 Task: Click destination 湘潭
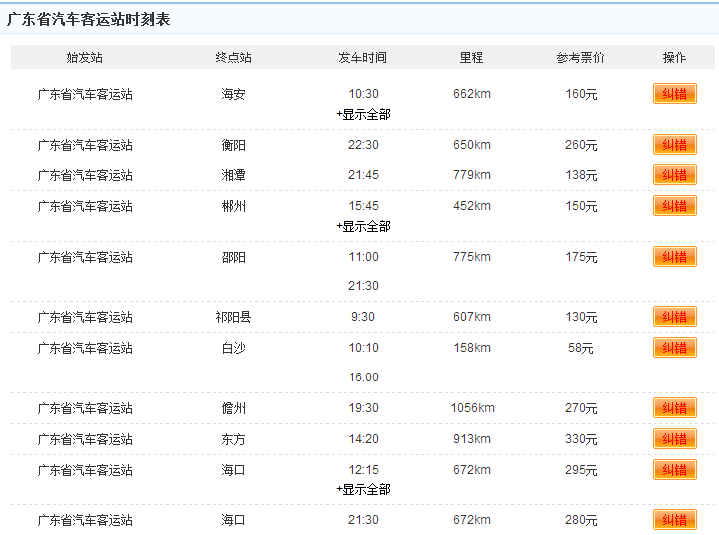(233, 176)
